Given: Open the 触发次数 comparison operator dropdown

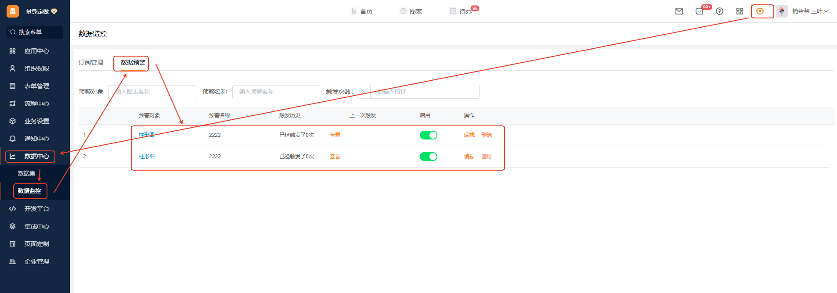Looking at the screenshot, I should [364, 92].
